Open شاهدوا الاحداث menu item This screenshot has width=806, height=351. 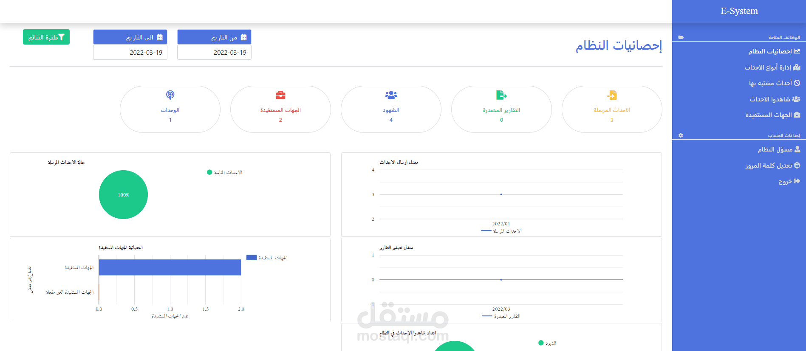click(x=775, y=99)
